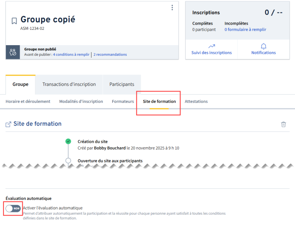This screenshot has width=295, height=230.
Task: Click the Ouverture du site step circle
Action: point(68,161)
